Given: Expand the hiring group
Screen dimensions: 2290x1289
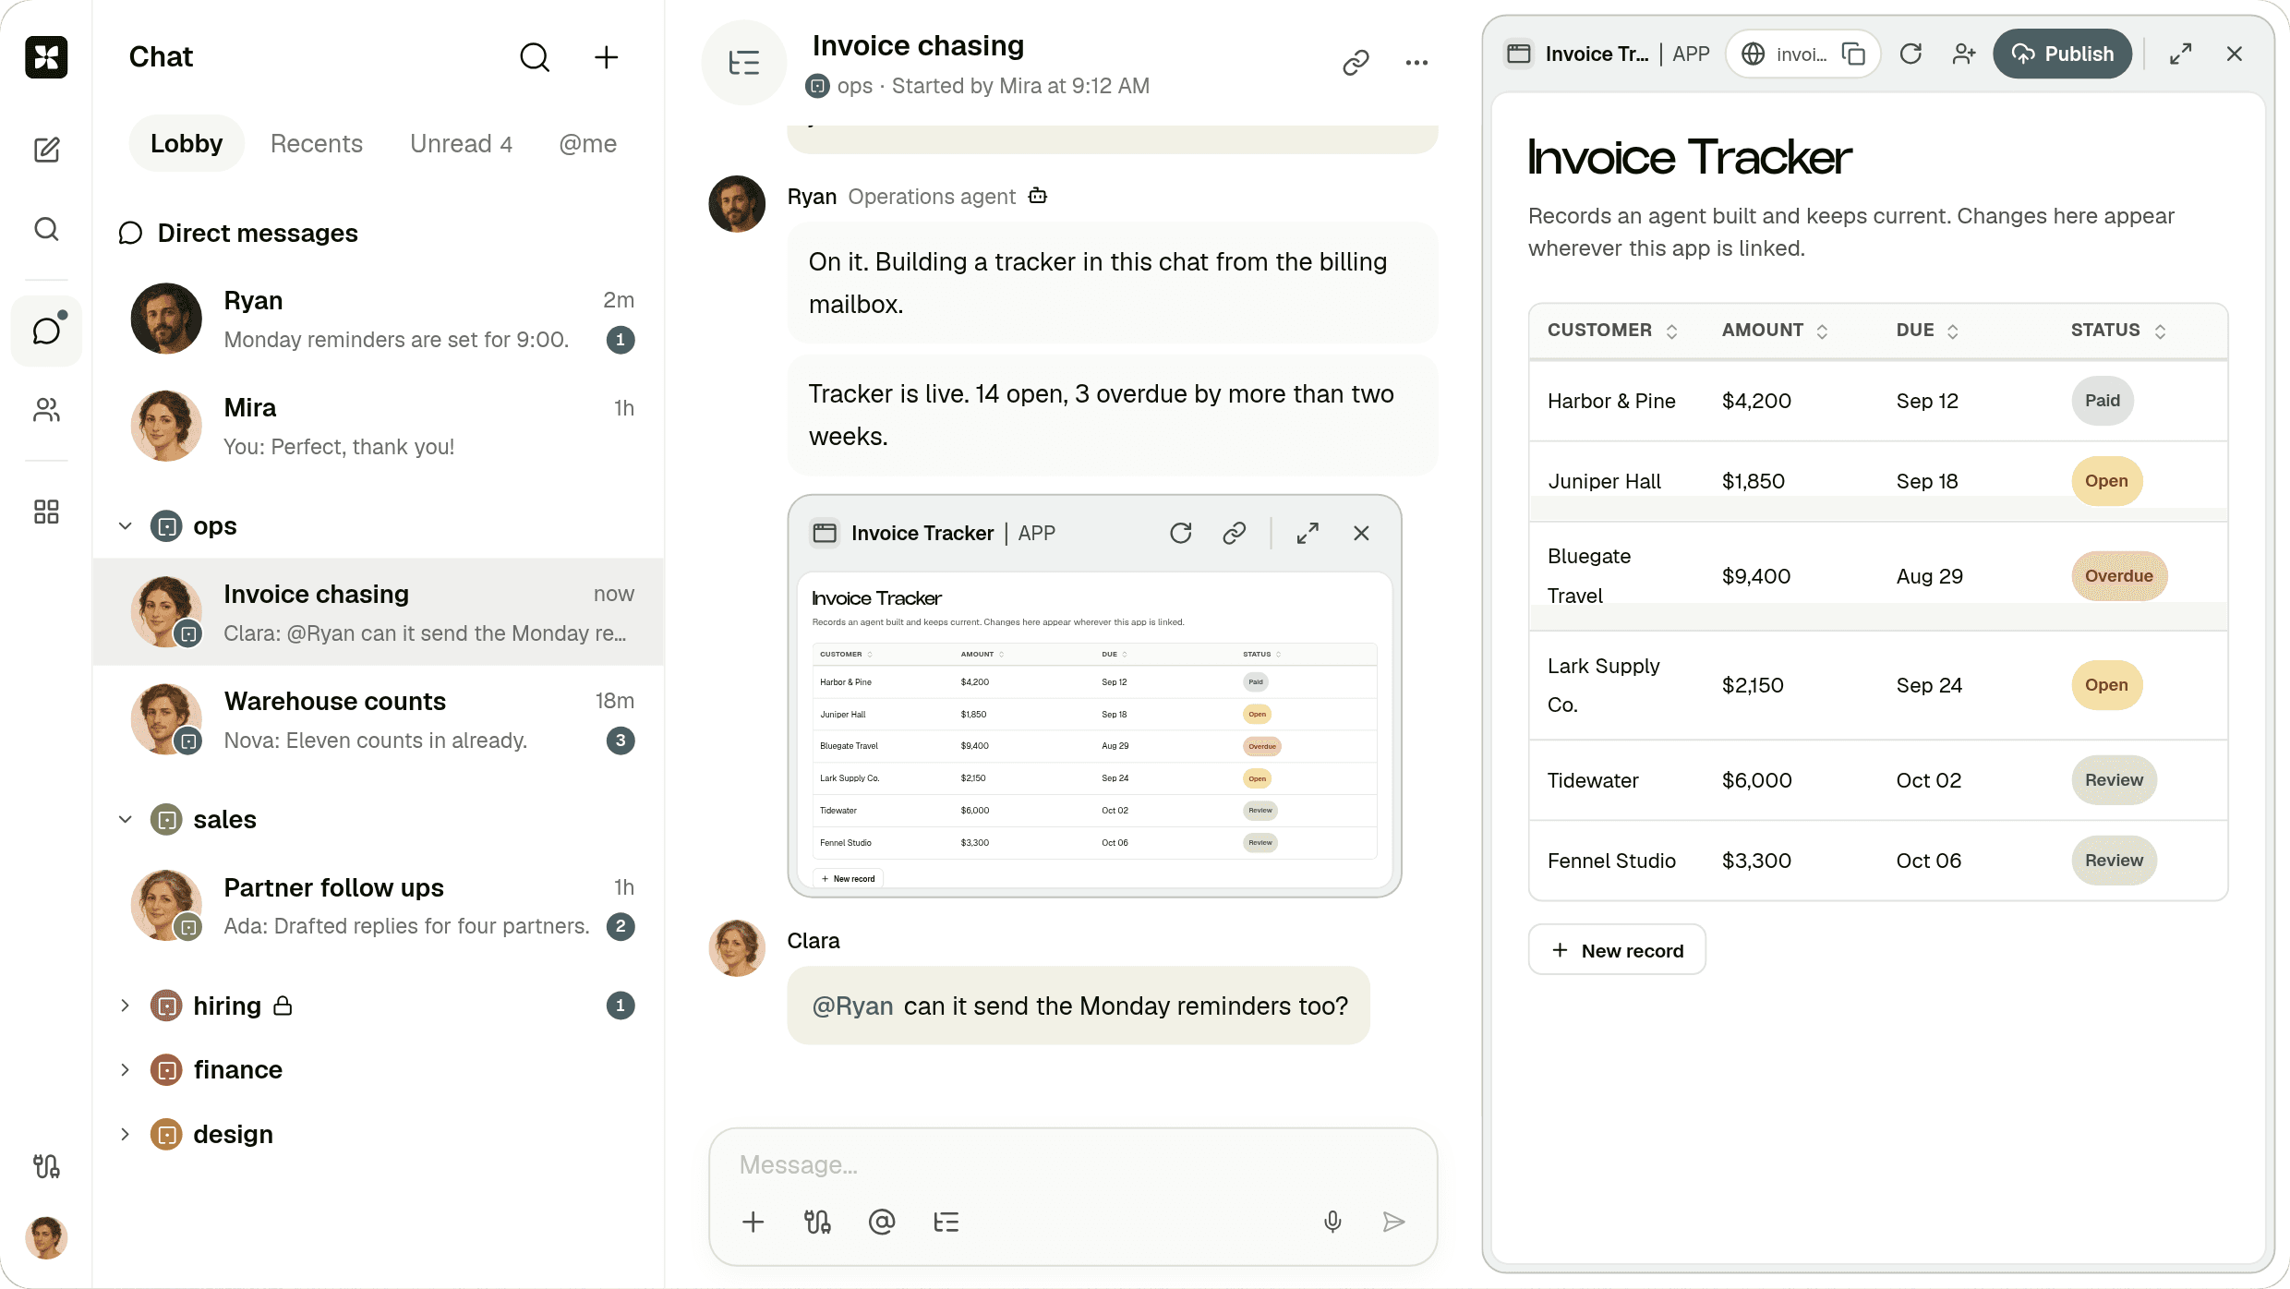Looking at the screenshot, I should click(126, 1006).
